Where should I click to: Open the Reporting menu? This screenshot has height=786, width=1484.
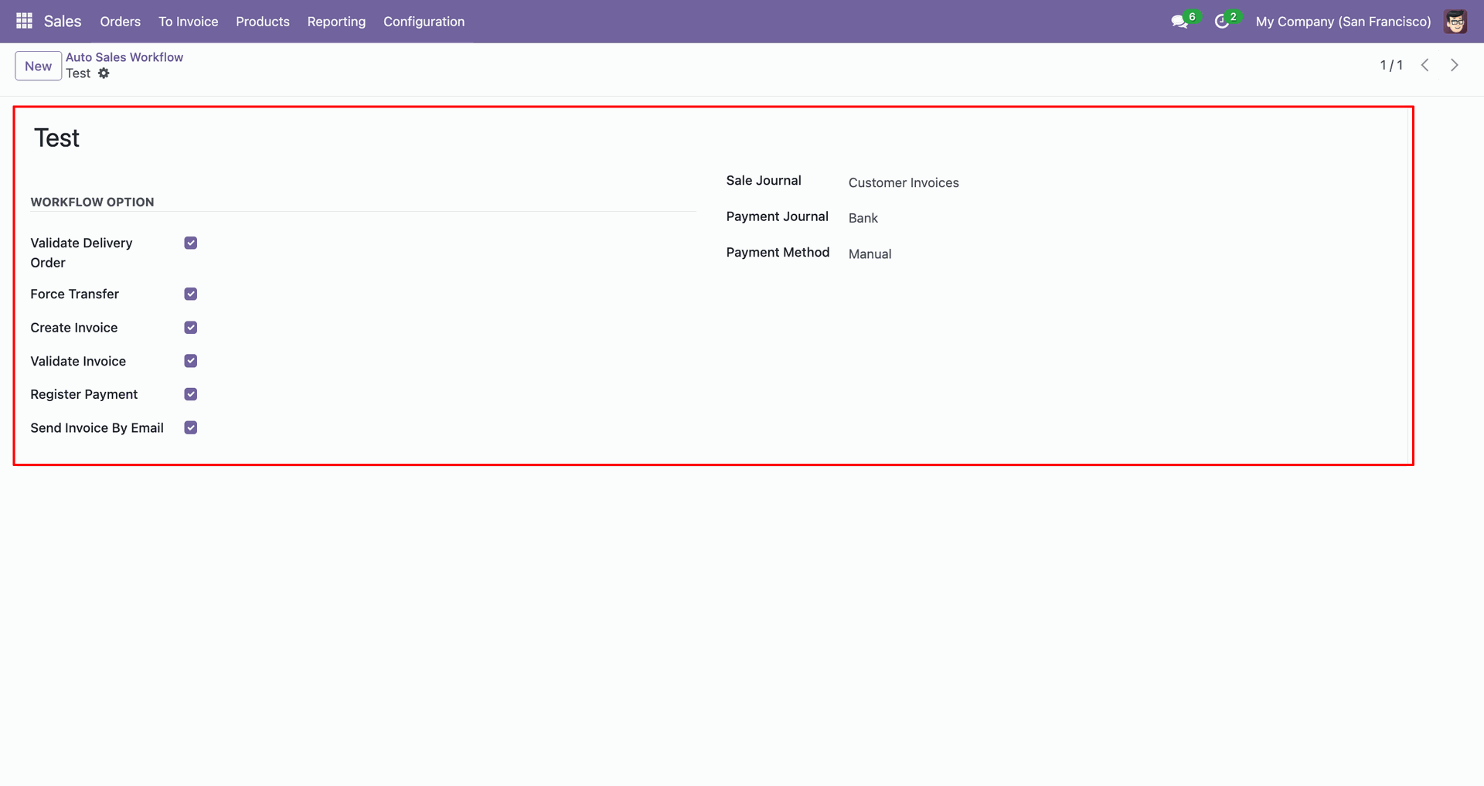336,22
